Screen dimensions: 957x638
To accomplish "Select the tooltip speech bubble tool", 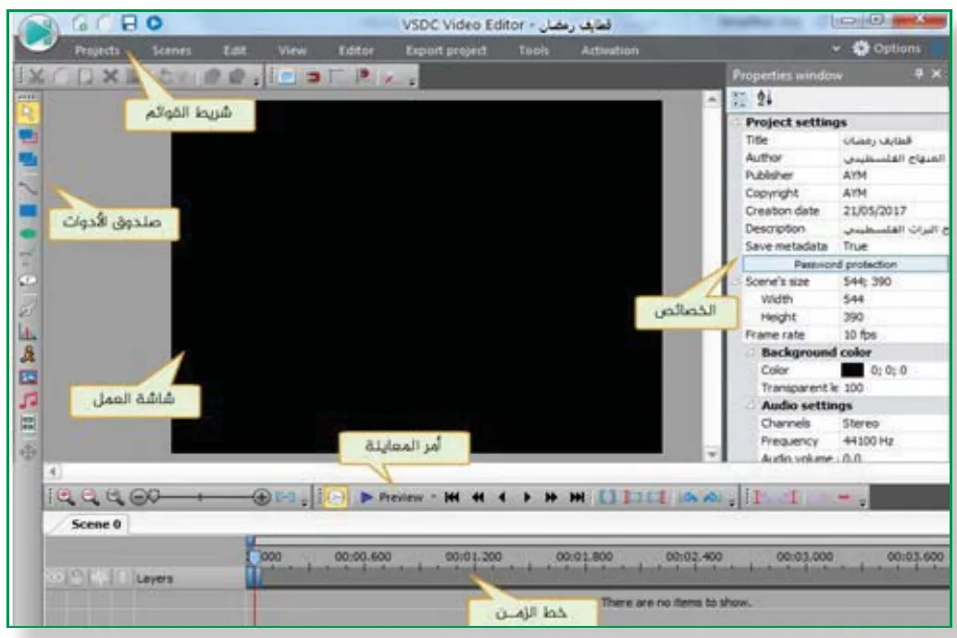I will point(28,280).
